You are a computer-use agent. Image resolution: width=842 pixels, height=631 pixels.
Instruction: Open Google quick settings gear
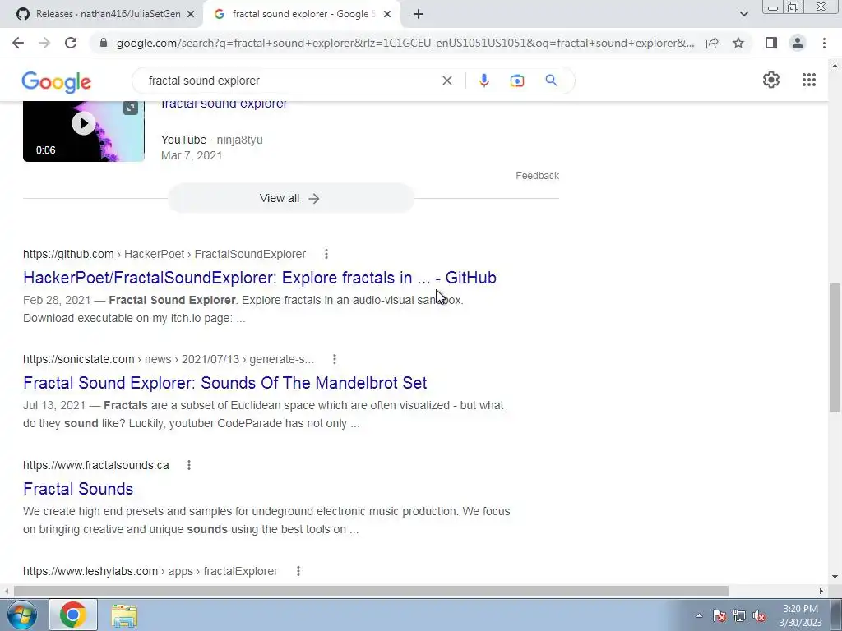click(771, 80)
